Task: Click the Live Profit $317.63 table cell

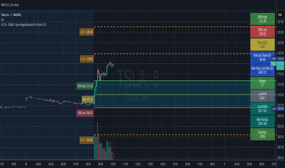Action: 262,109
